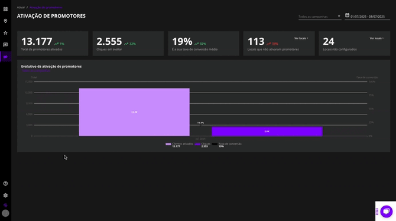Screen dimensions: 396x221
Task: Click the green 32% trend beside 19%
Action: click(x=200, y=44)
